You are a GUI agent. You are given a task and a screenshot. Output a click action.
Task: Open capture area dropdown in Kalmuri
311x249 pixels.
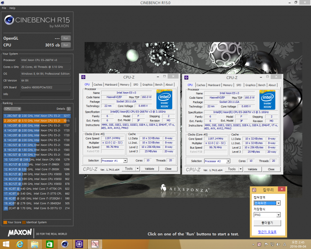(x=279, y=203)
